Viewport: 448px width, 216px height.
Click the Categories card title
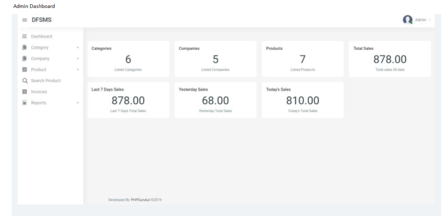click(101, 48)
